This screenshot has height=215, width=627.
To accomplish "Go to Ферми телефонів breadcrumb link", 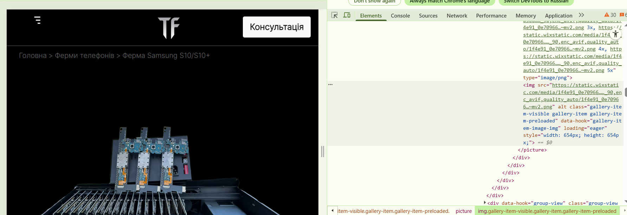I will click(84, 55).
